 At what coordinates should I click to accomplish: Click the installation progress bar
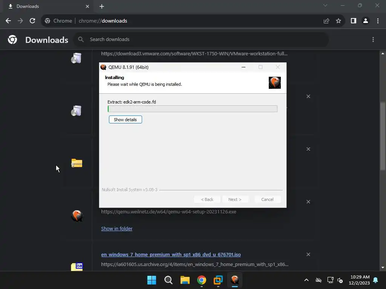(193, 109)
